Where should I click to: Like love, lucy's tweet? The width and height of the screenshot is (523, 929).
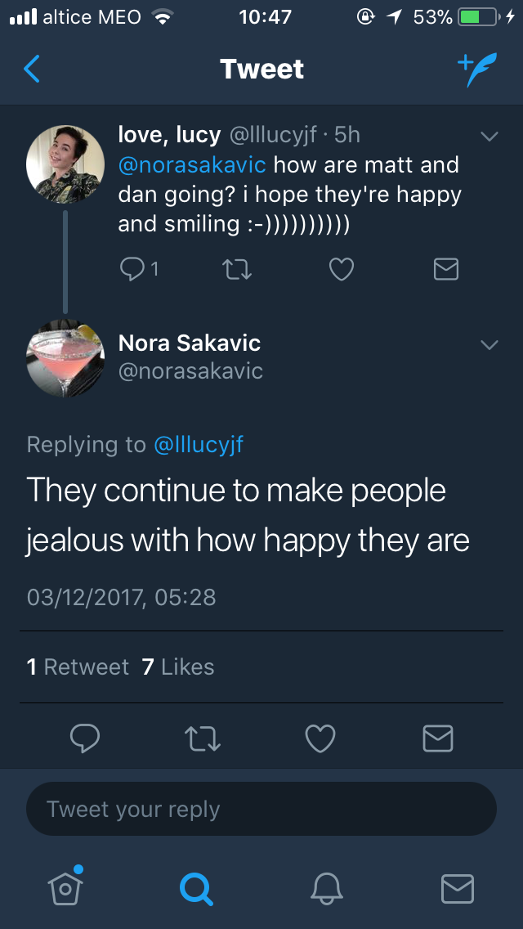click(x=342, y=268)
